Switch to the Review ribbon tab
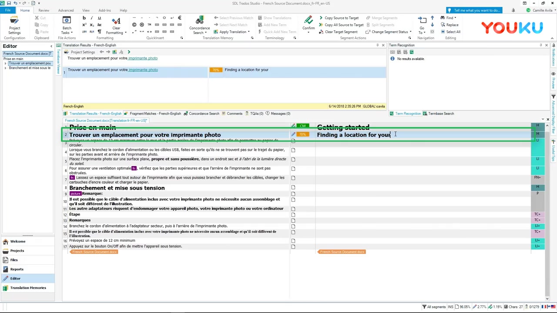 click(44, 10)
